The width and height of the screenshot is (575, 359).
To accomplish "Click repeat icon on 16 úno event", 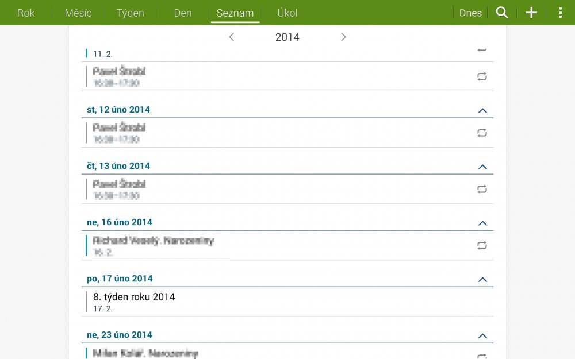I will tap(482, 245).
